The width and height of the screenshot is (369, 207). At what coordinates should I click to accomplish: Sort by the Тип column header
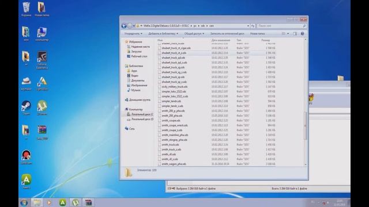pyautogui.click(x=239, y=40)
